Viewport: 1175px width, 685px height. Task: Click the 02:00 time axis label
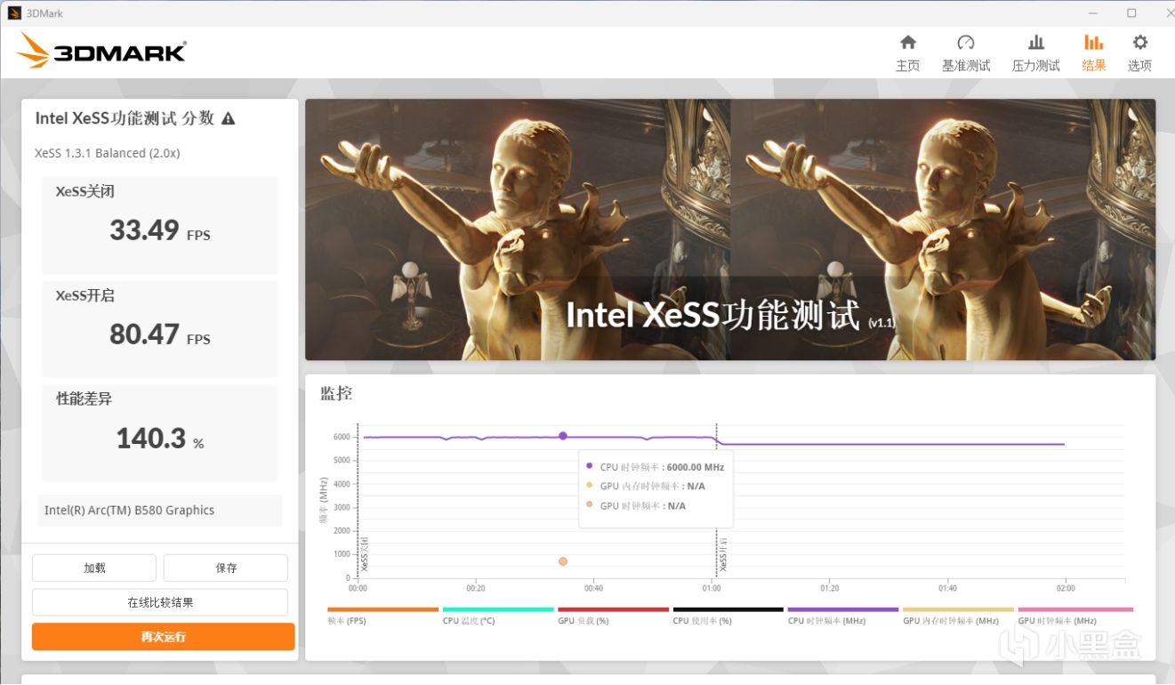tap(1066, 588)
